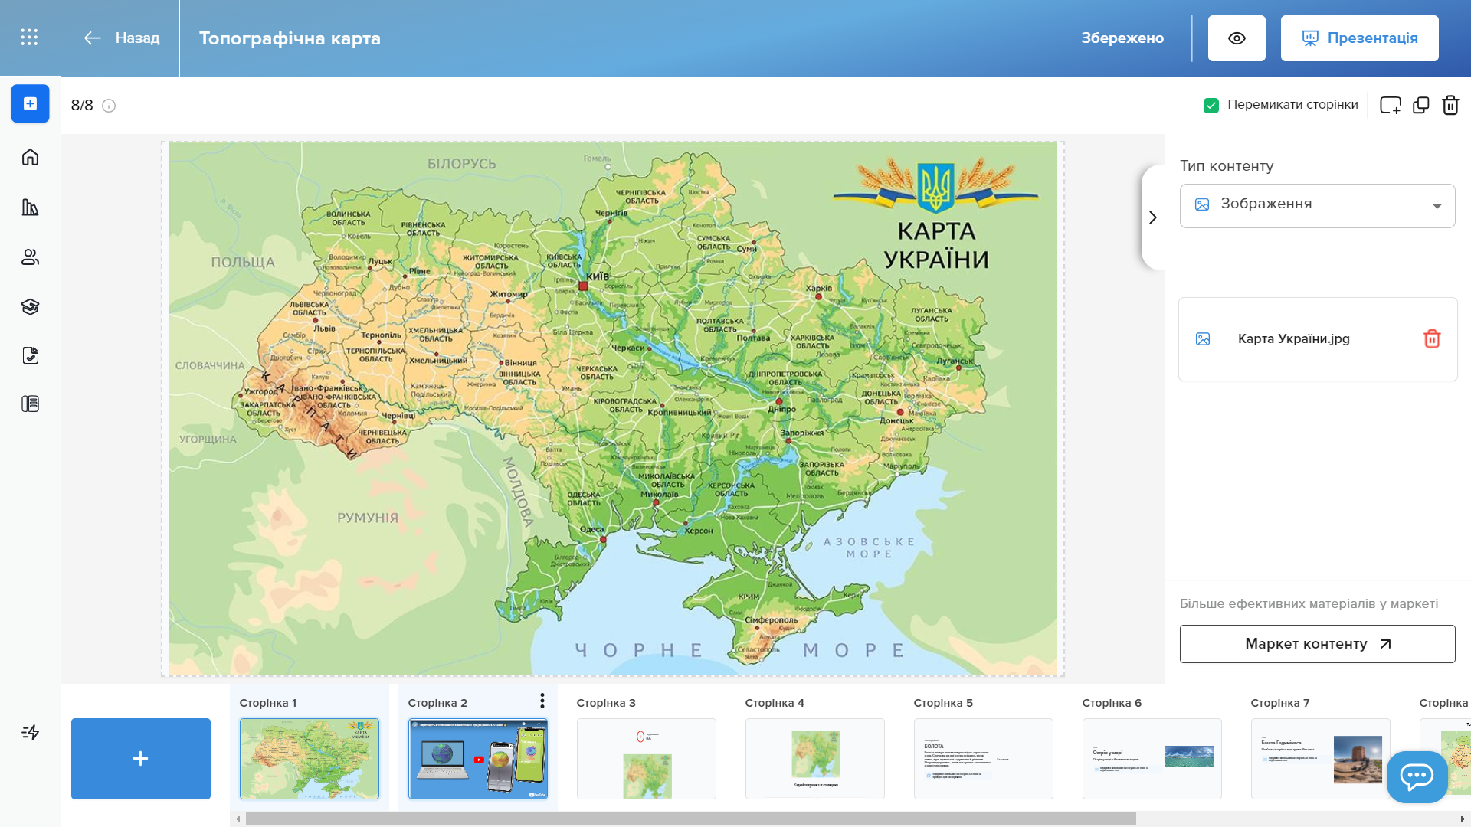1471x827 pixels.
Task: Click the scrollbar left arrow
Action: tap(238, 819)
